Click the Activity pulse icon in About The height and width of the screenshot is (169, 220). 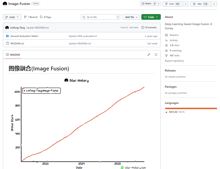(x=166, y=40)
